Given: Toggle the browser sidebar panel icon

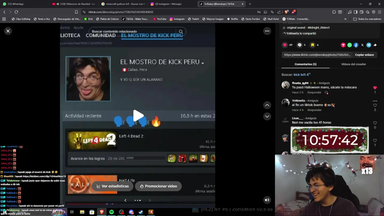Looking at the screenshot, I should click(355, 12).
